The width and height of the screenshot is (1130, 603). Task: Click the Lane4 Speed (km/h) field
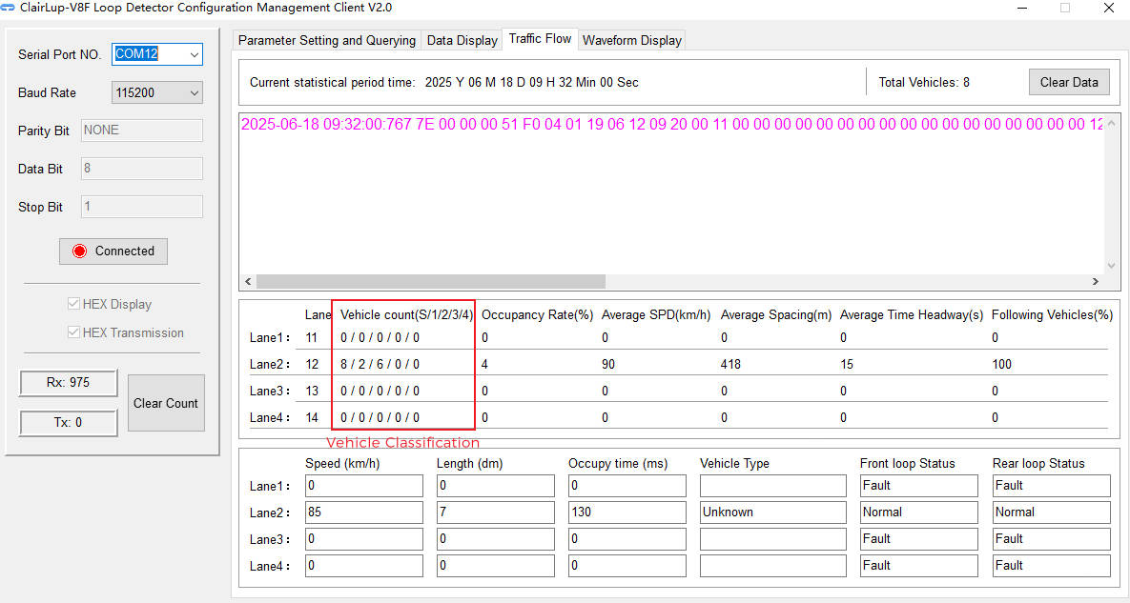click(364, 566)
